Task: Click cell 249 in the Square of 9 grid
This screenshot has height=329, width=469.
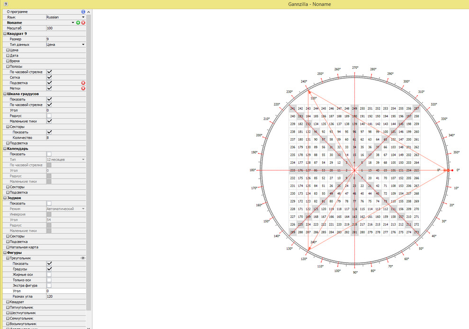Action: pos(355,108)
